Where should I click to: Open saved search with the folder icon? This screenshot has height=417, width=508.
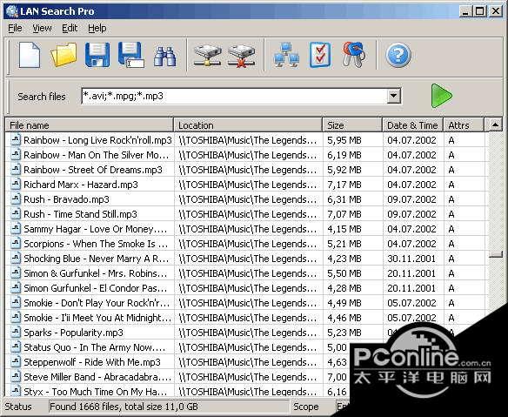pyautogui.click(x=63, y=55)
